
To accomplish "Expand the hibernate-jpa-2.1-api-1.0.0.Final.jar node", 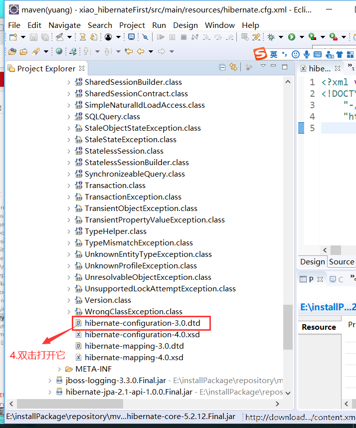I will click(x=50, y=392).
